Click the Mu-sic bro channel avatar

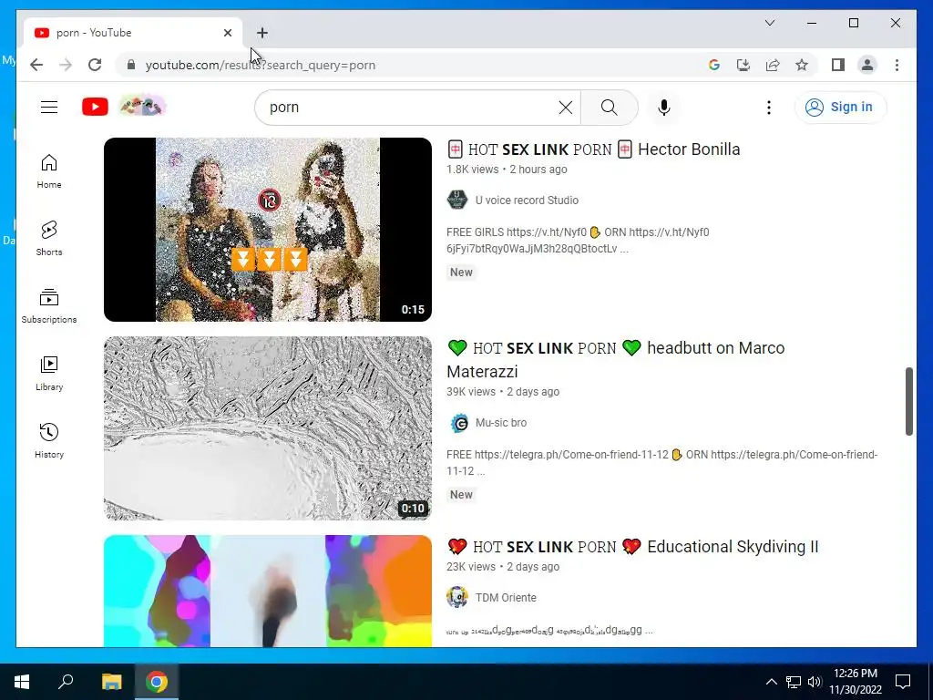pyautogui.click(x=457, y=423)
